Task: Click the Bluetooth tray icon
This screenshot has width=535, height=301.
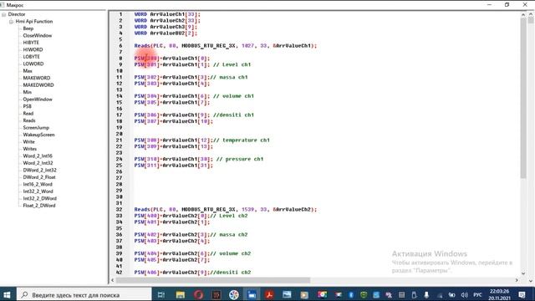Action: [351, 295]
